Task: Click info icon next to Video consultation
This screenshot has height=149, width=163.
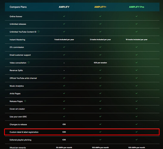Action: click(x=29, y=63)
